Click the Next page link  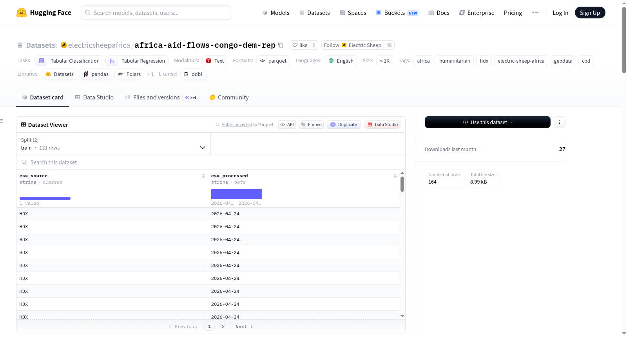(x=244, y=326)
